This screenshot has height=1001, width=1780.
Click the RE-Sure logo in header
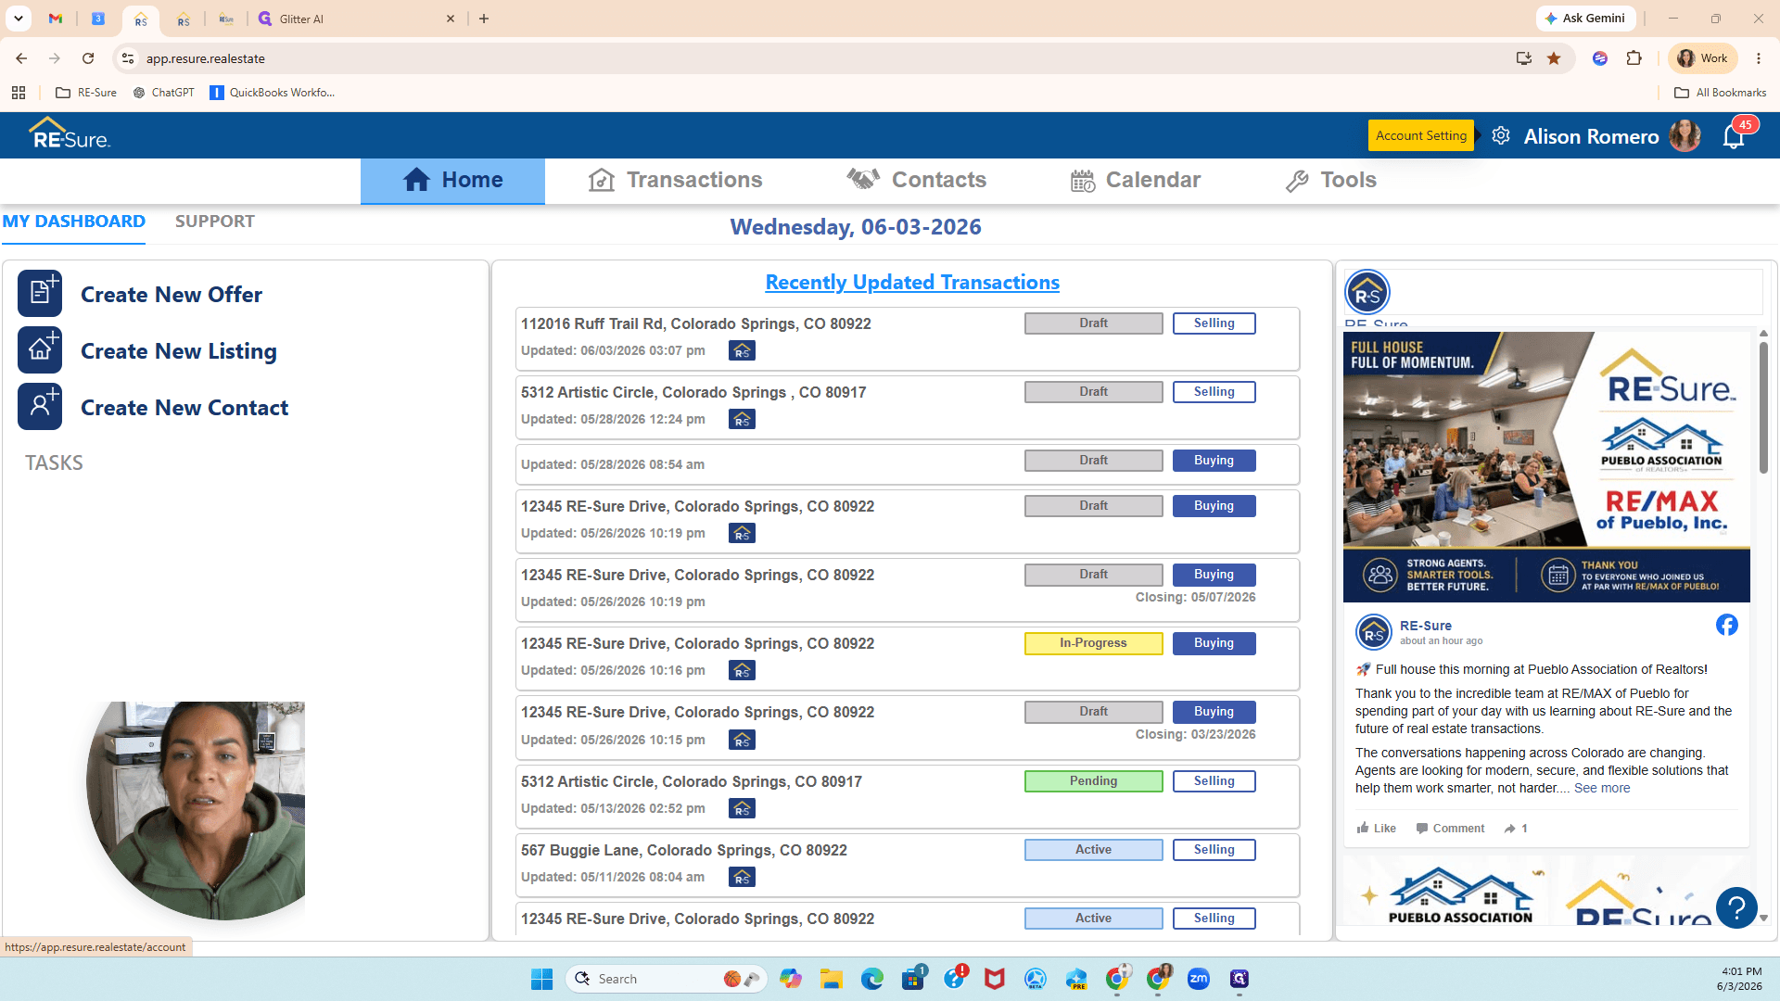(70, 134)
